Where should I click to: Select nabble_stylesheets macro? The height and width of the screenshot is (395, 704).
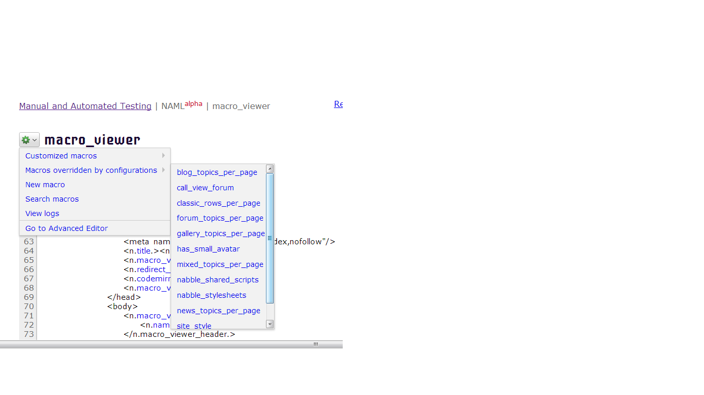coord(211,295)
